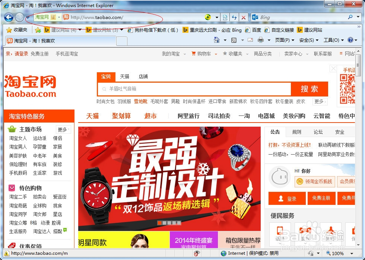Switch to the 规则 tab

[296, 132]
